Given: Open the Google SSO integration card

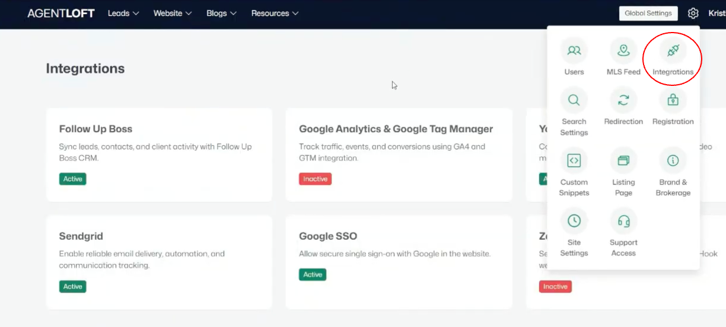Looking at the screenshot, I should [399, 262].
